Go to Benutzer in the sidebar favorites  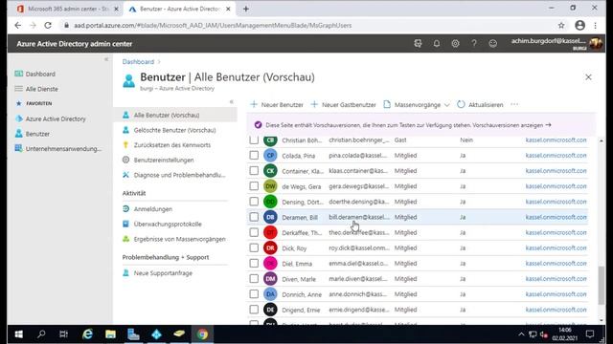point(37,134)
